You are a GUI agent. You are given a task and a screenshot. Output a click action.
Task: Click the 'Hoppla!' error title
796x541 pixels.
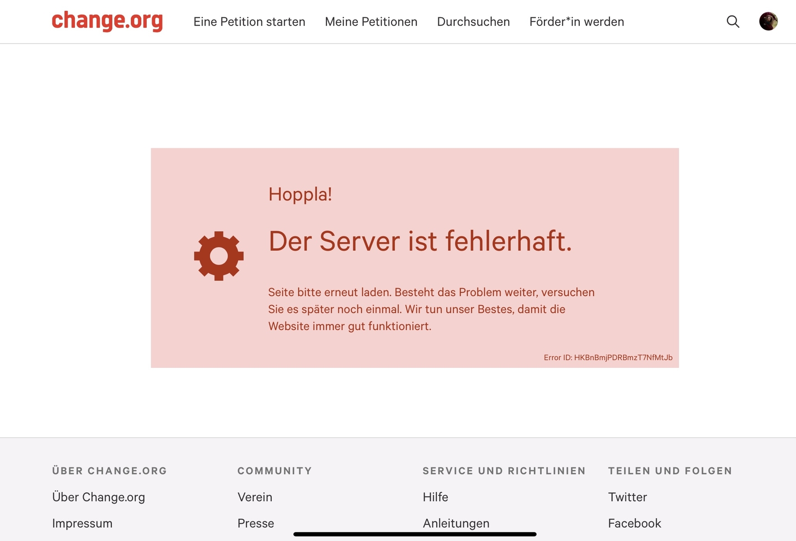pyautogui.click(x=300, y=194)
